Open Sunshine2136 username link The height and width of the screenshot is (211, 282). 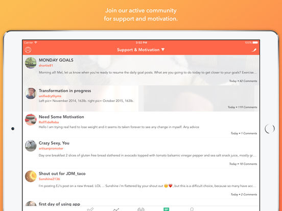pyautogui.click(x=50, y=179)
